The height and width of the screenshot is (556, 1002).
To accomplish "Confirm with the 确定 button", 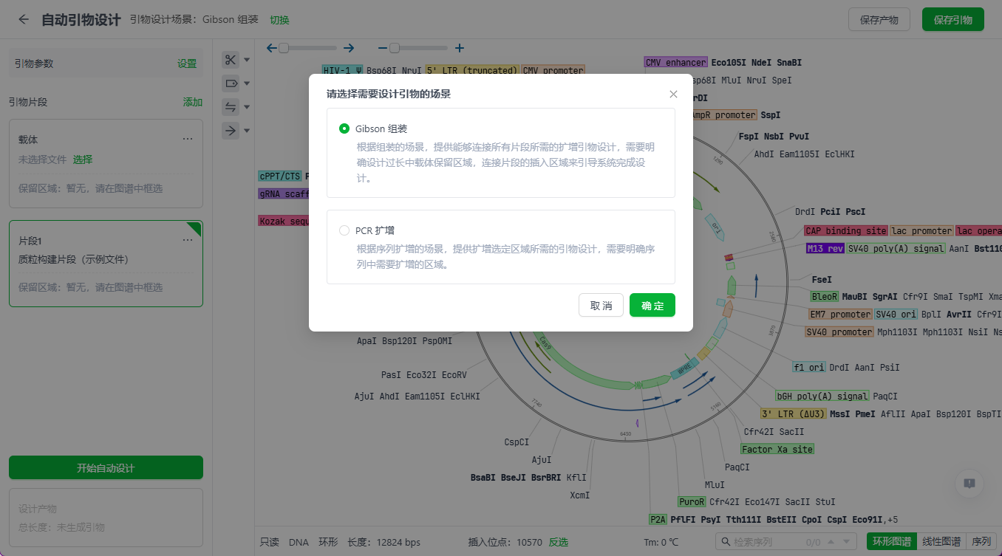I will point(652,305).
